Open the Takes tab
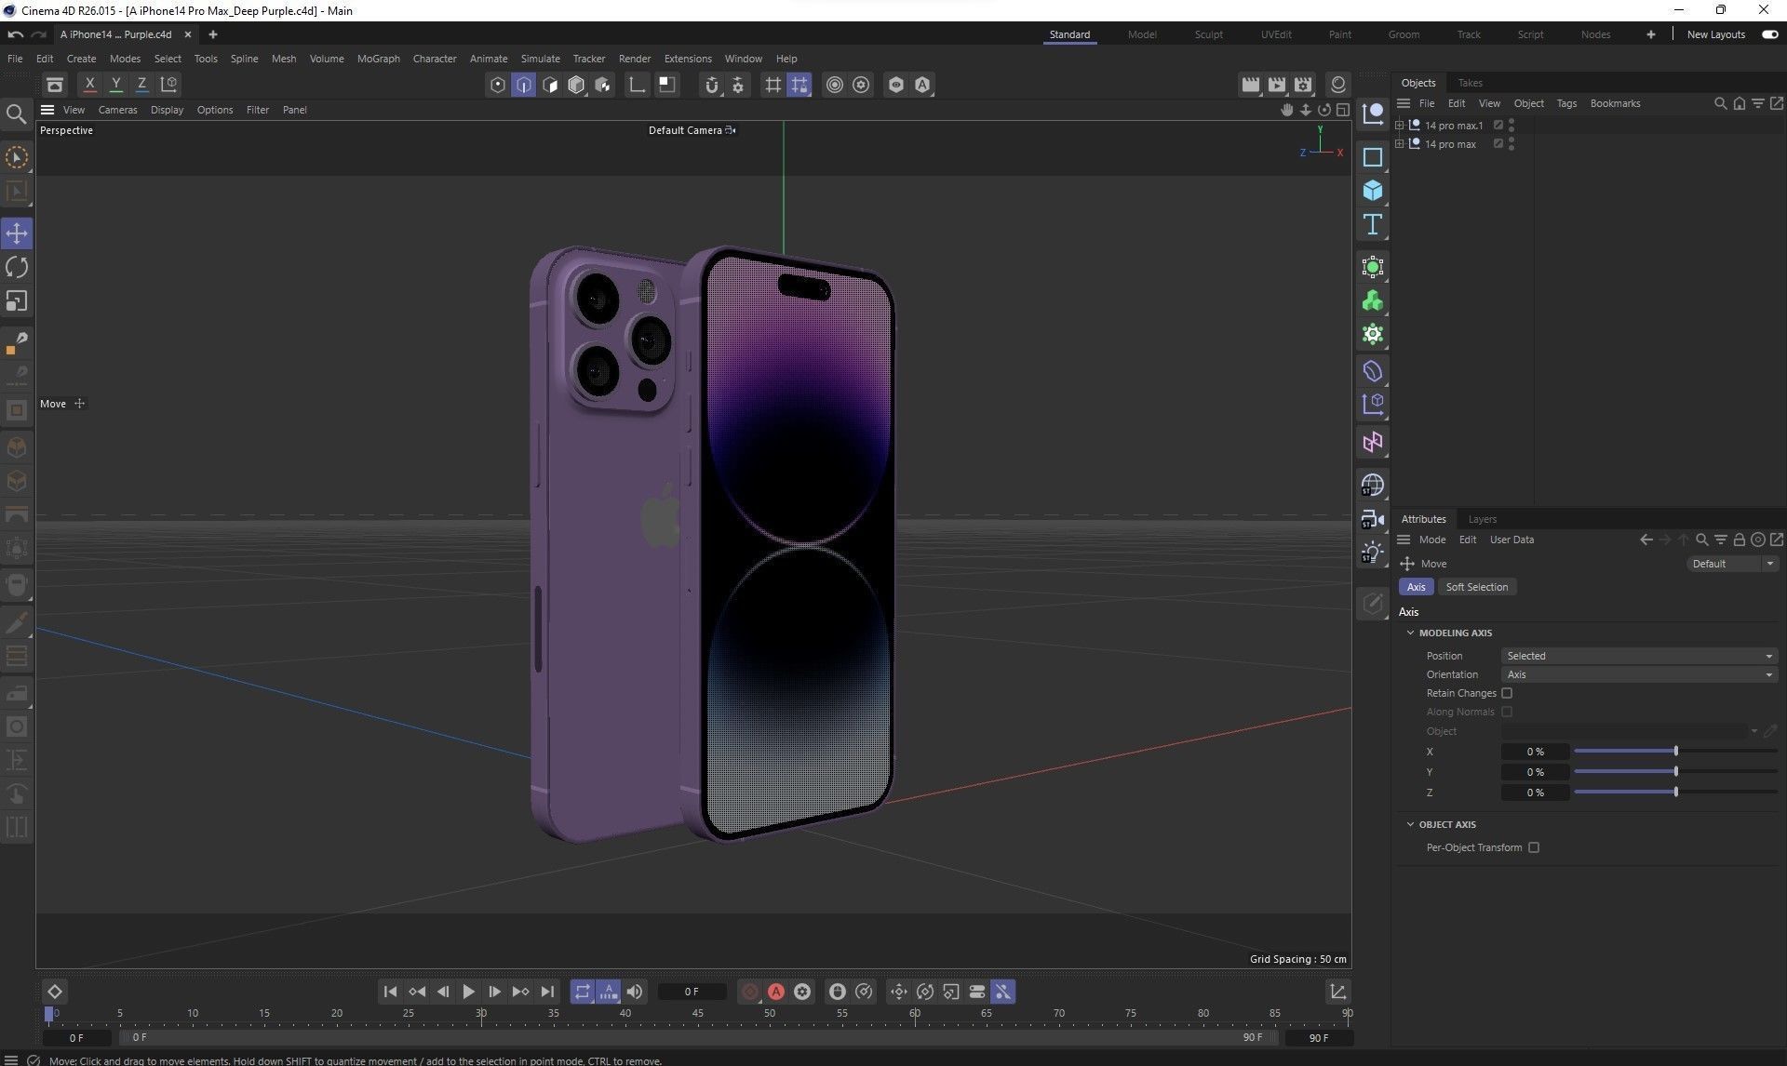 (1471, 83)
